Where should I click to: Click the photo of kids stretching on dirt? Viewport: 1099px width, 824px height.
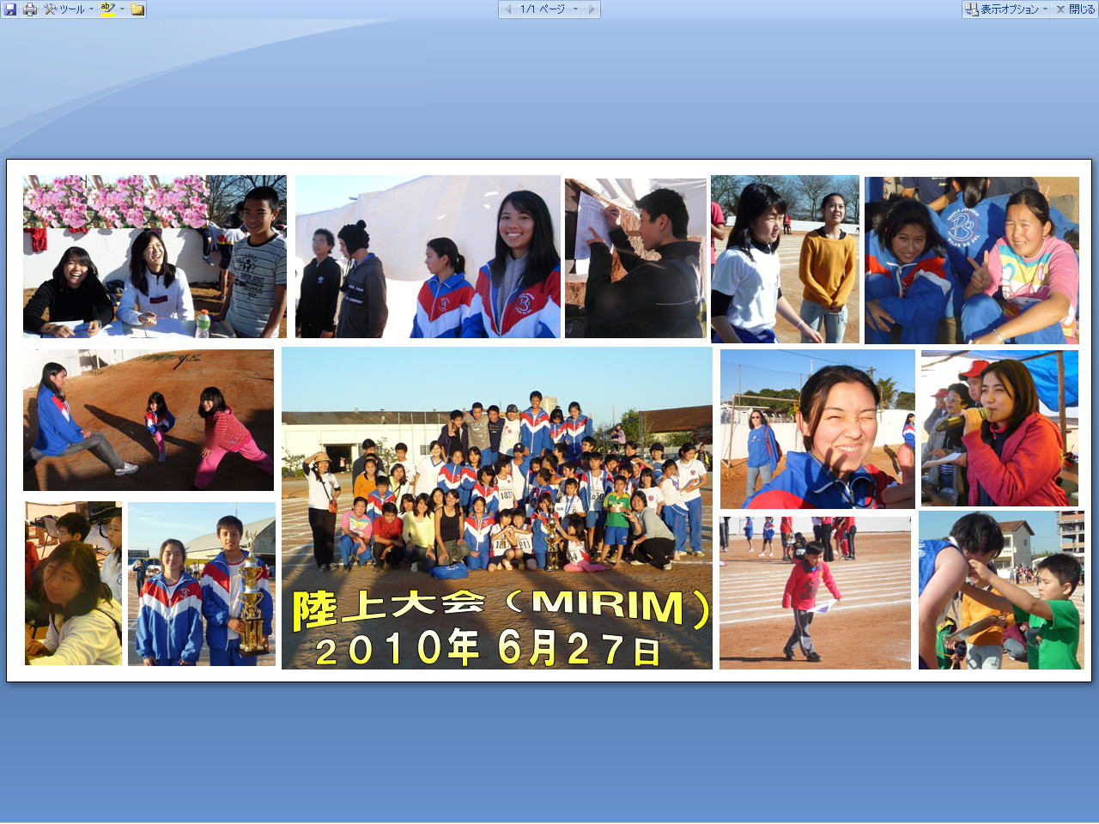(149, 420)
